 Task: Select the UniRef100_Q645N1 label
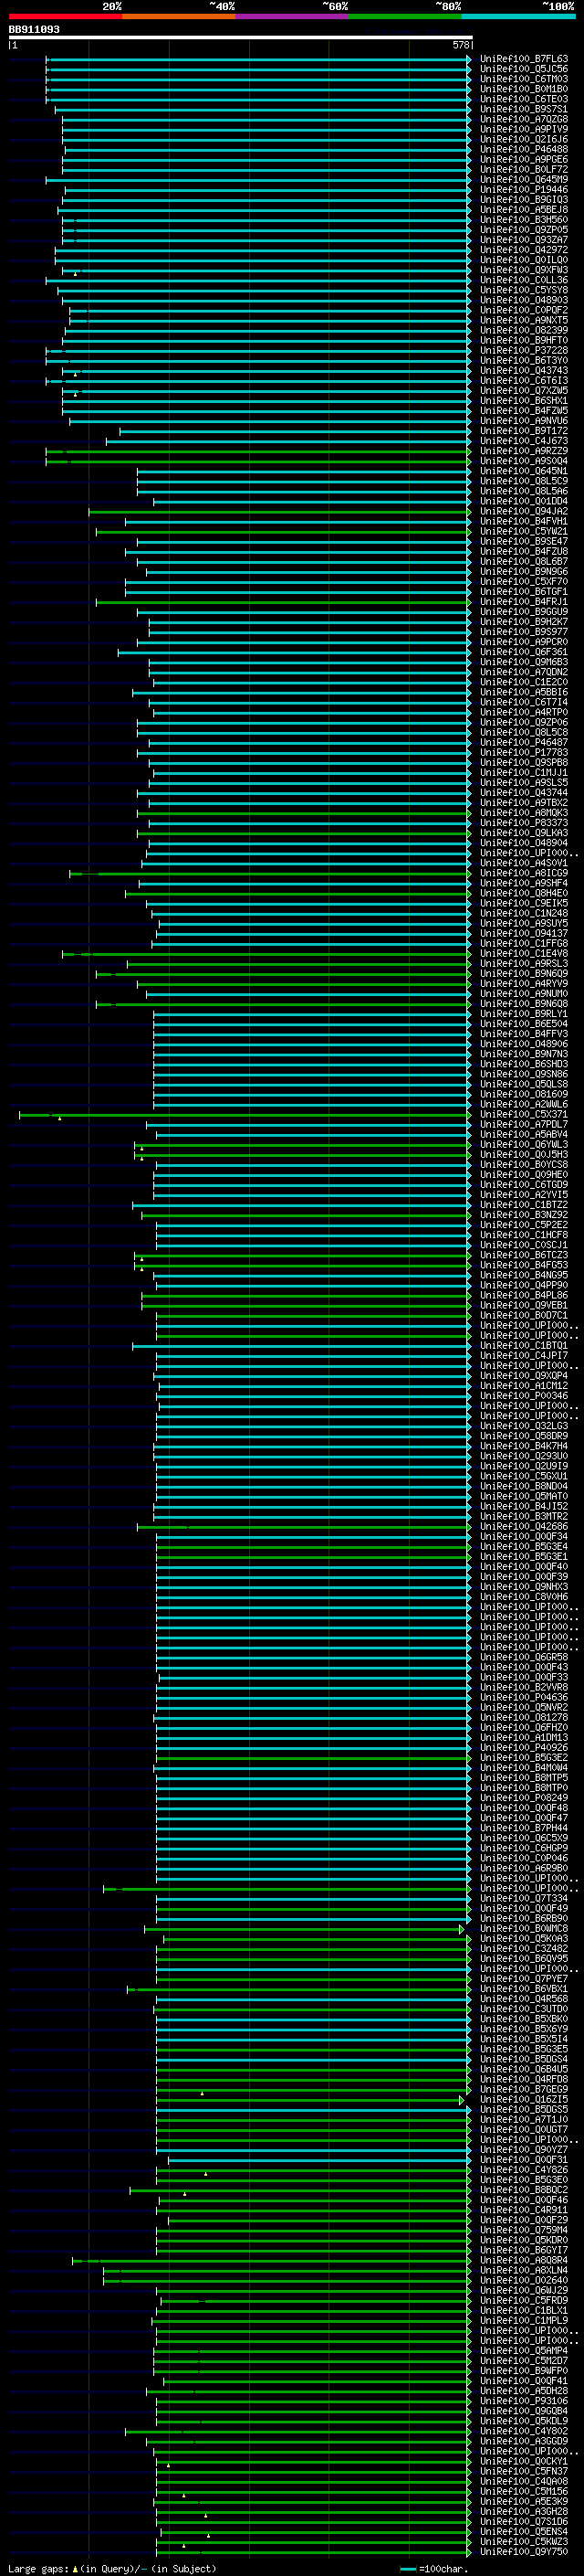(524, 471)
